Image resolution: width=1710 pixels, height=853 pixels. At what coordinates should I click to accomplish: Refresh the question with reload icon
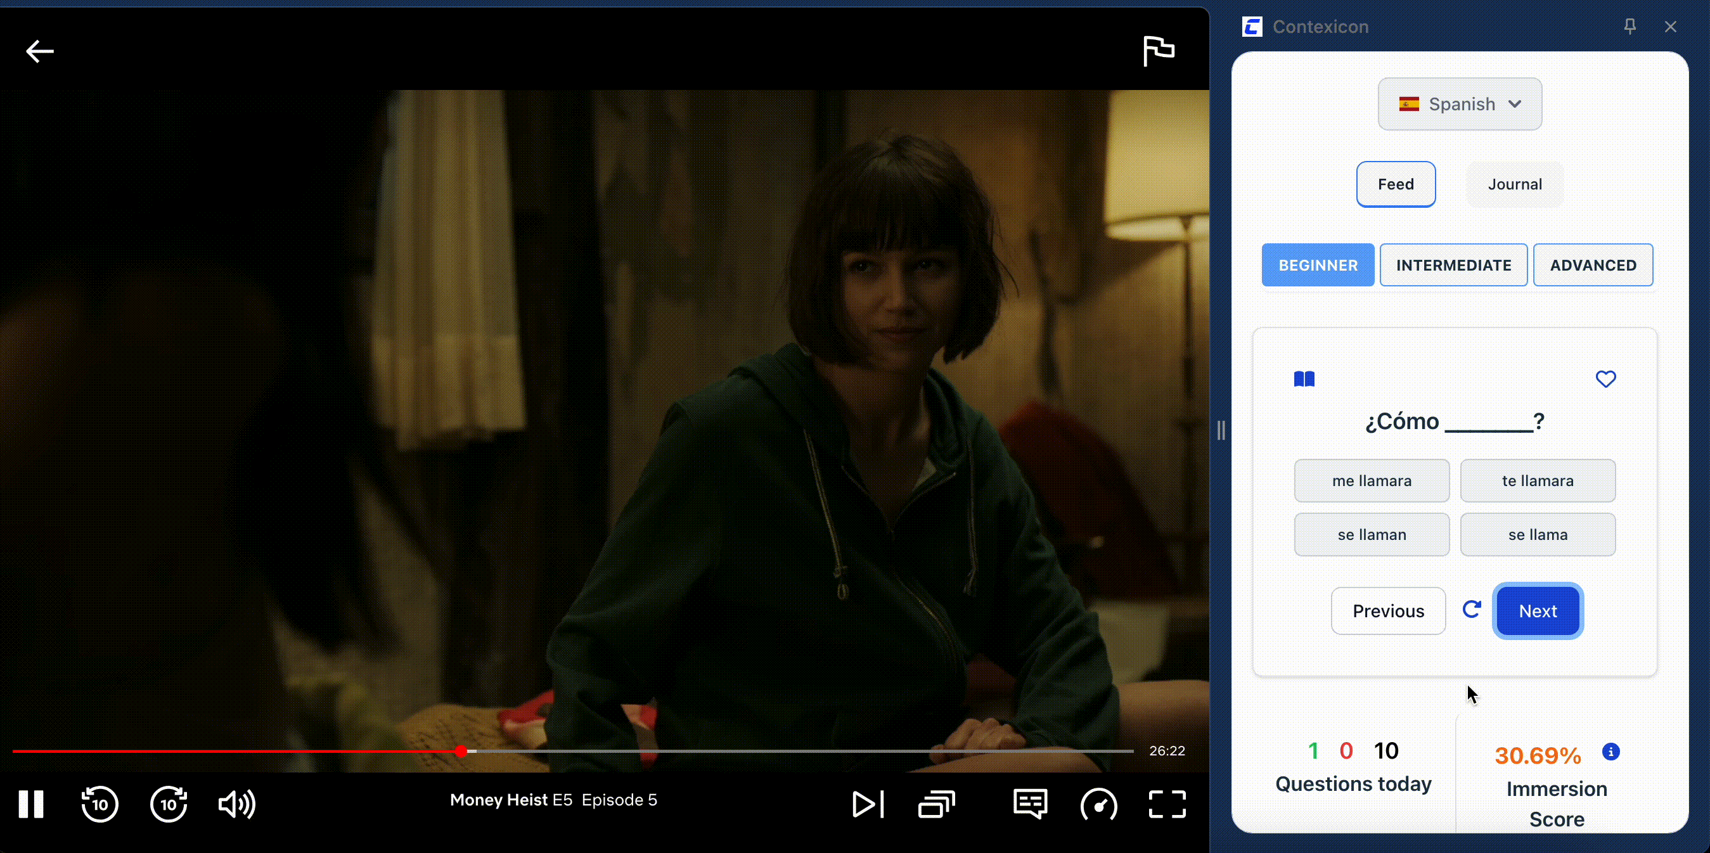click(1472, 610)
